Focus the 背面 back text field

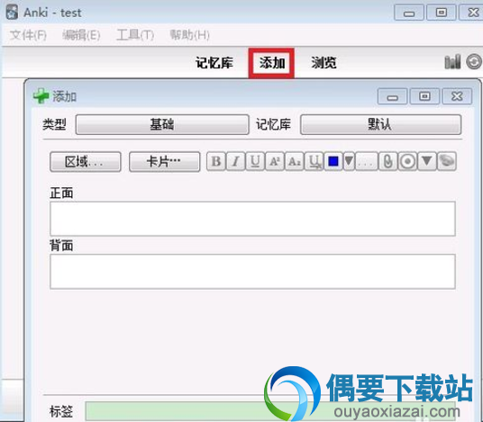[252, 272]
